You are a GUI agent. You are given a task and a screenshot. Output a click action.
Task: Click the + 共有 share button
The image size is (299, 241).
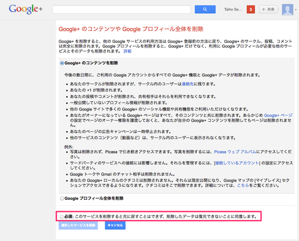(269, 10)
